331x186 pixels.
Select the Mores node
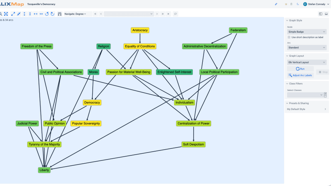(x=94, y=72)
